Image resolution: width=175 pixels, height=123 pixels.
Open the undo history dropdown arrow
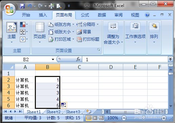click(x=35, y=6)
